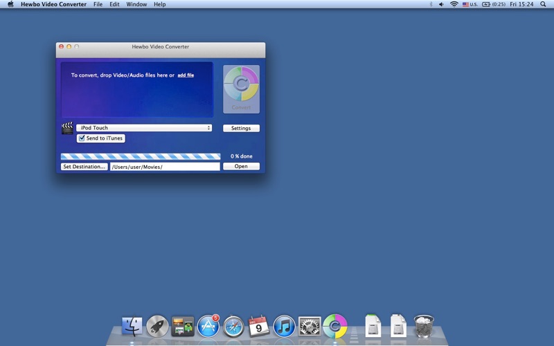The image size is (554, 346).
Task: Toggle the Send to iTunes checkbox
Action: [82, 138]
